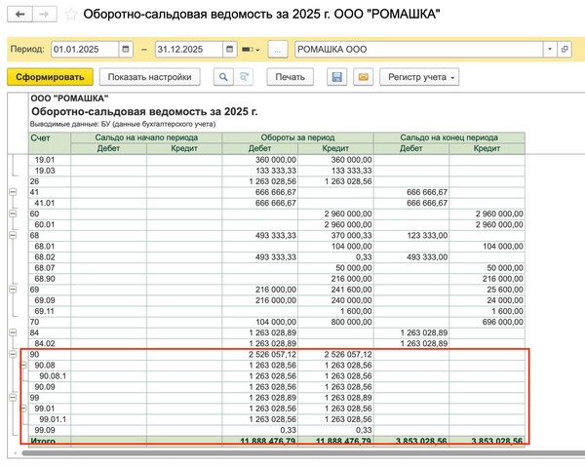Open calendar for start date 01.01.2025
This screenshot has width=585, height=467.
tap(126, 49)
